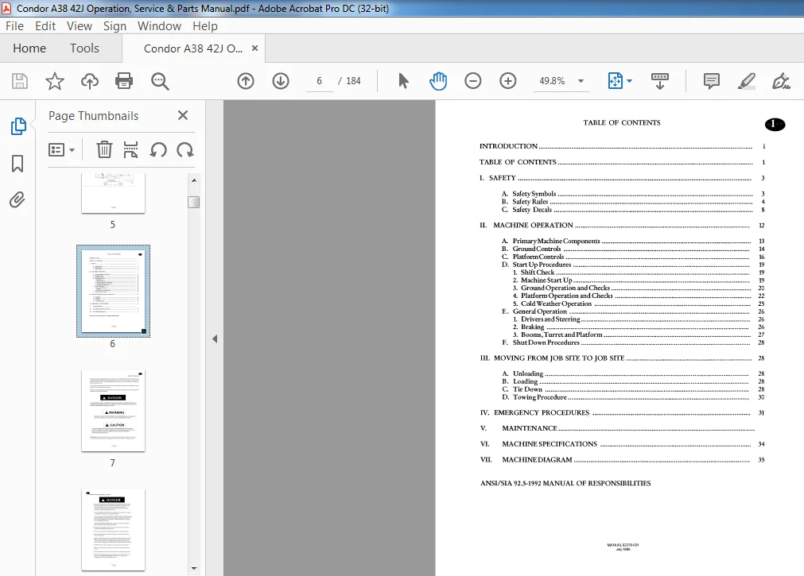Open the Attachments paperclip panel
The height and width of the screenshot is (576, 804).
click(17, 200)
